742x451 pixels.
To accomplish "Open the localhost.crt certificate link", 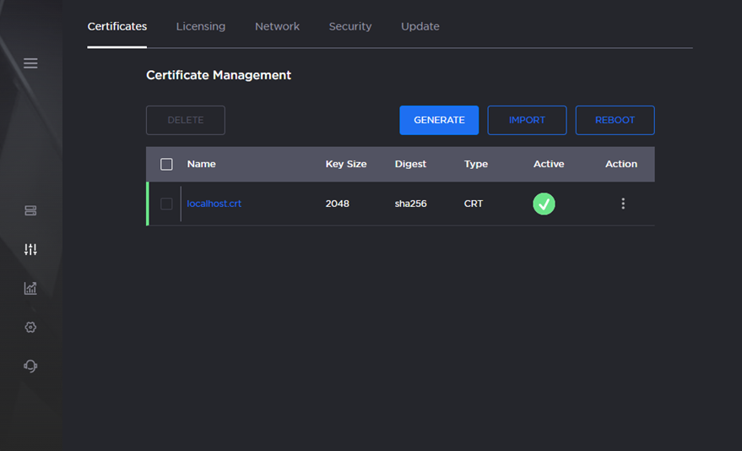I will click(x=214, y=204).
